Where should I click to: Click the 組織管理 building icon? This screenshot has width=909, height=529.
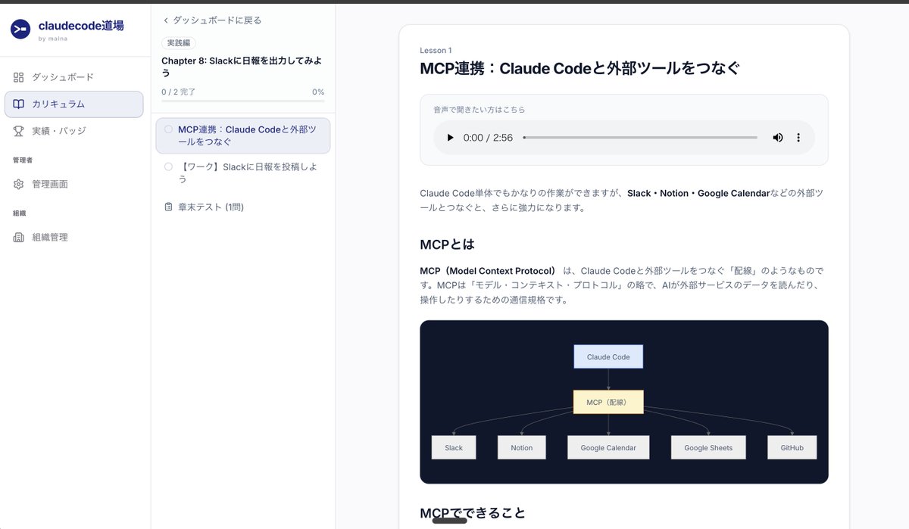pyautogui.click(x=19, y=237)
